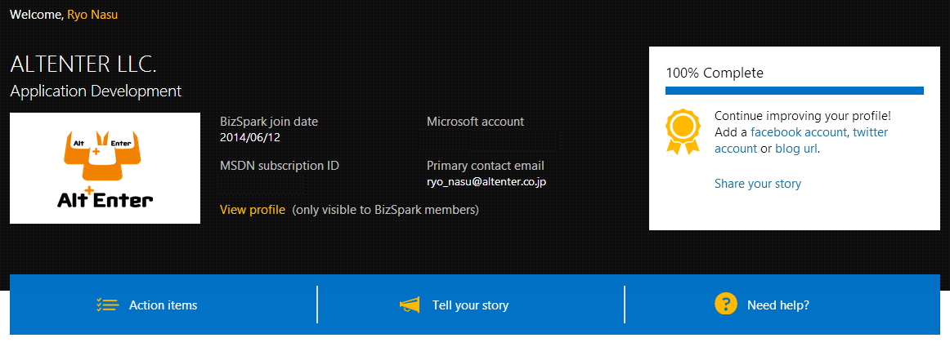Click the 100% Complete progress bar

point(795,91)
